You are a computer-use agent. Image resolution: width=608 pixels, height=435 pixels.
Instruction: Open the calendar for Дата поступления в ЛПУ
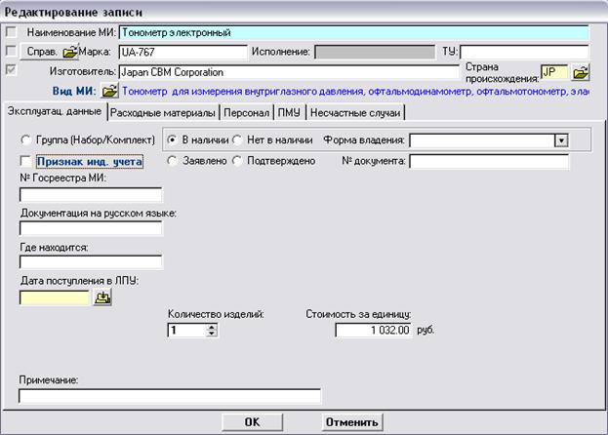(101, 299)
